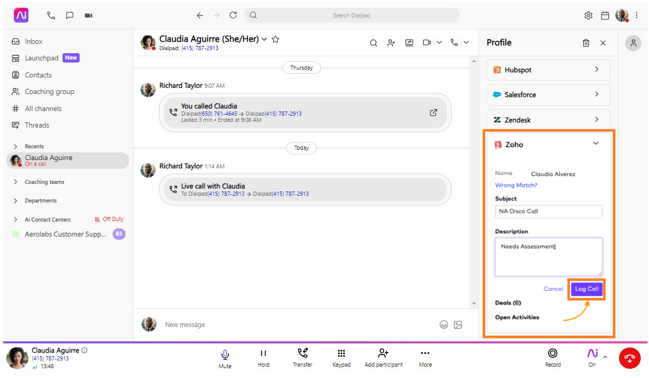The image size is (649, 378).
Task: Click the Description text area
Action: click(549, 257)
